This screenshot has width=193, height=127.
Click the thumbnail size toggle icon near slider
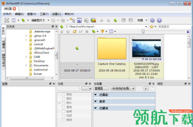click(x=188, y=32)
